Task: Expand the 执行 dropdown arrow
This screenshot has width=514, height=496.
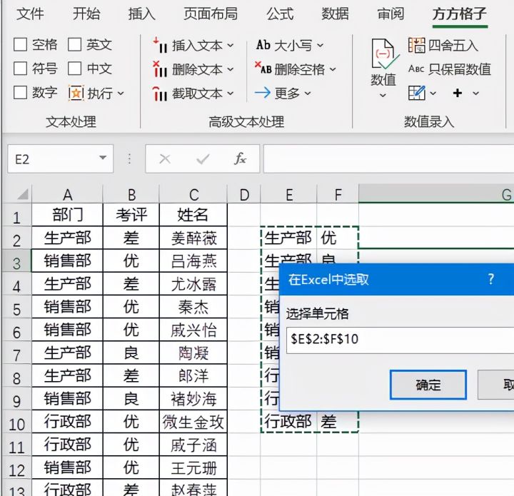Action: click(x=121, y=93)
